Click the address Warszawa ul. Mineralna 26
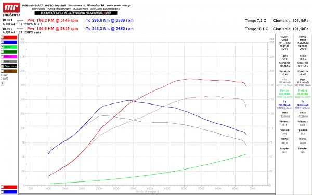 coord(86,5)
